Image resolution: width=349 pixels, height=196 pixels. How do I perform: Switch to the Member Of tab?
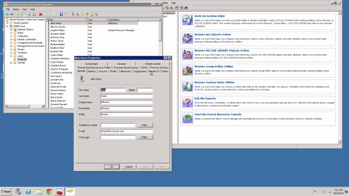[154, 71]
